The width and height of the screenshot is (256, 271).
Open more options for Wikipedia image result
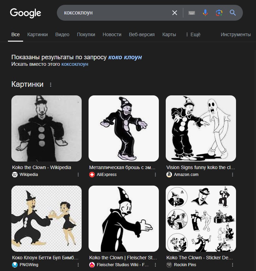[x=78, y=175]
